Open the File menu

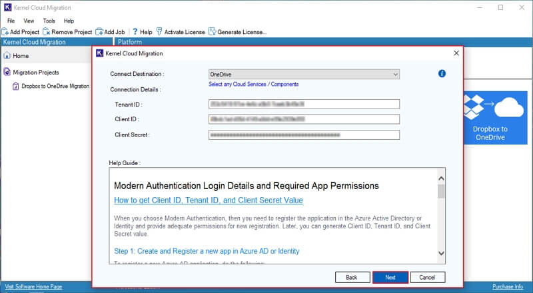[x=11, y=21]
